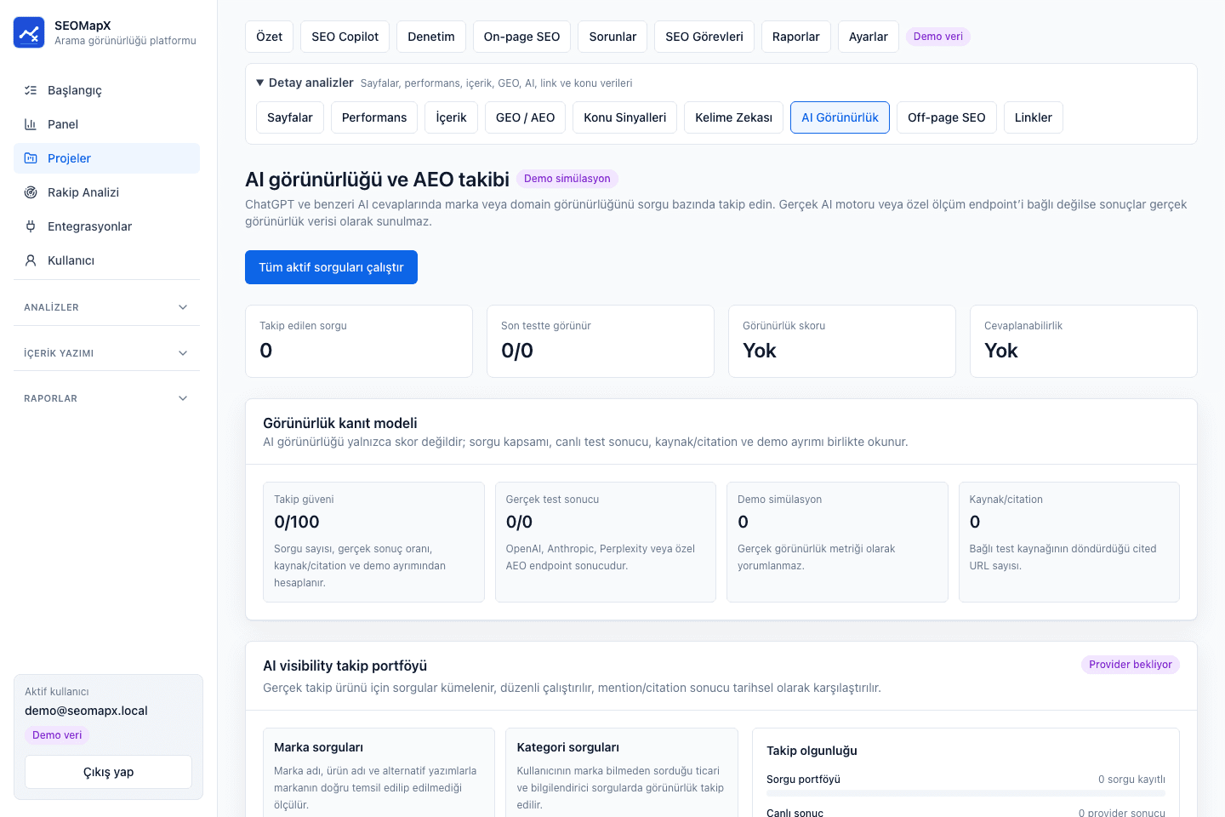
Task: Click the Başlangıç checklist icon
Action: coord(31,90)
